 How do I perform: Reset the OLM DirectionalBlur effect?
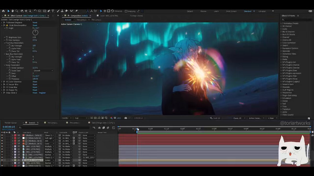(35, 25)
